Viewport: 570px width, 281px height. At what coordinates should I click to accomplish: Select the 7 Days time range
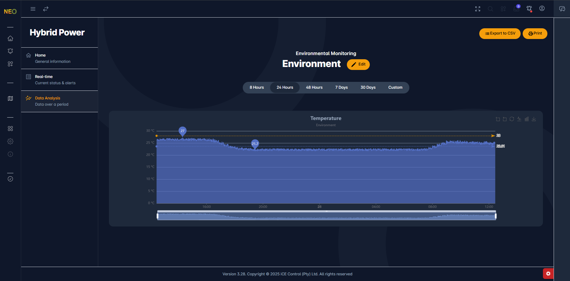pos(341,87)
